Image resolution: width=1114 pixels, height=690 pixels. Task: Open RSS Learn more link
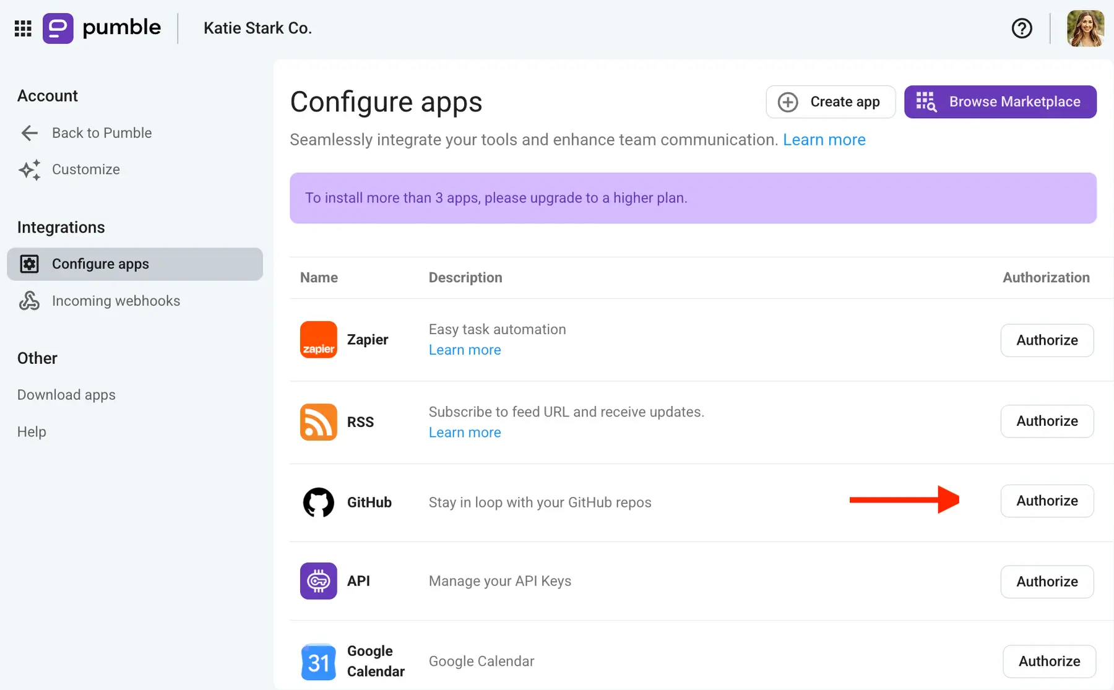click(x=465, y=433)
